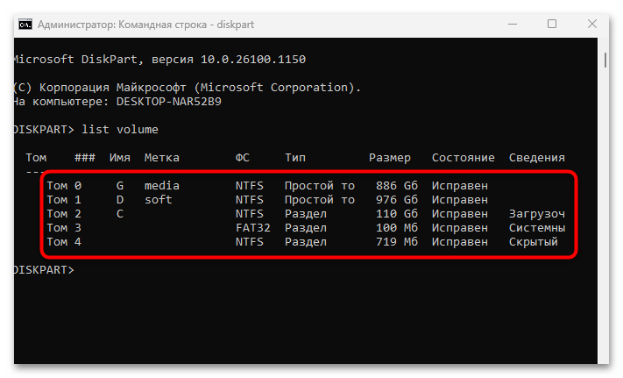The image size is (623, 378).
Task: Click 'Том 4' in volume list
Action: 64,242
